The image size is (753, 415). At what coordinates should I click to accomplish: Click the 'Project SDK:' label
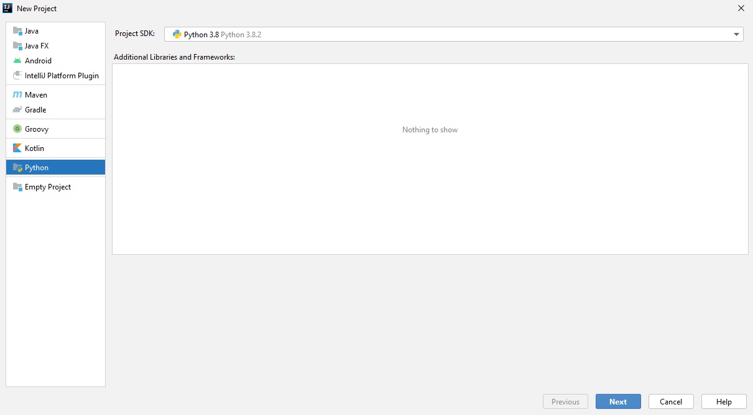pos(134,34)
